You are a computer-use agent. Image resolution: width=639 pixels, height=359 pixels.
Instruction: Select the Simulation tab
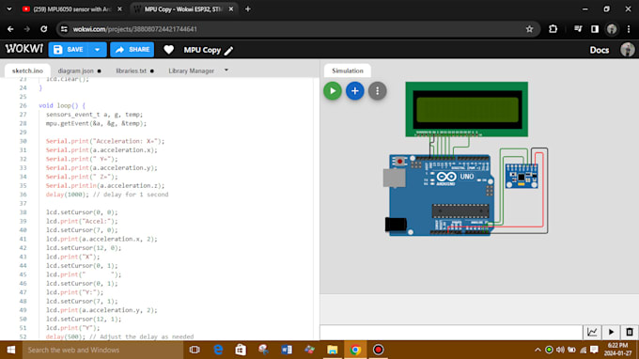[347, 70]
